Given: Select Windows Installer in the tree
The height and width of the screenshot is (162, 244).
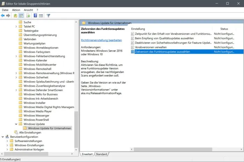Looking at the screenshot, I should tap(35, 103).
